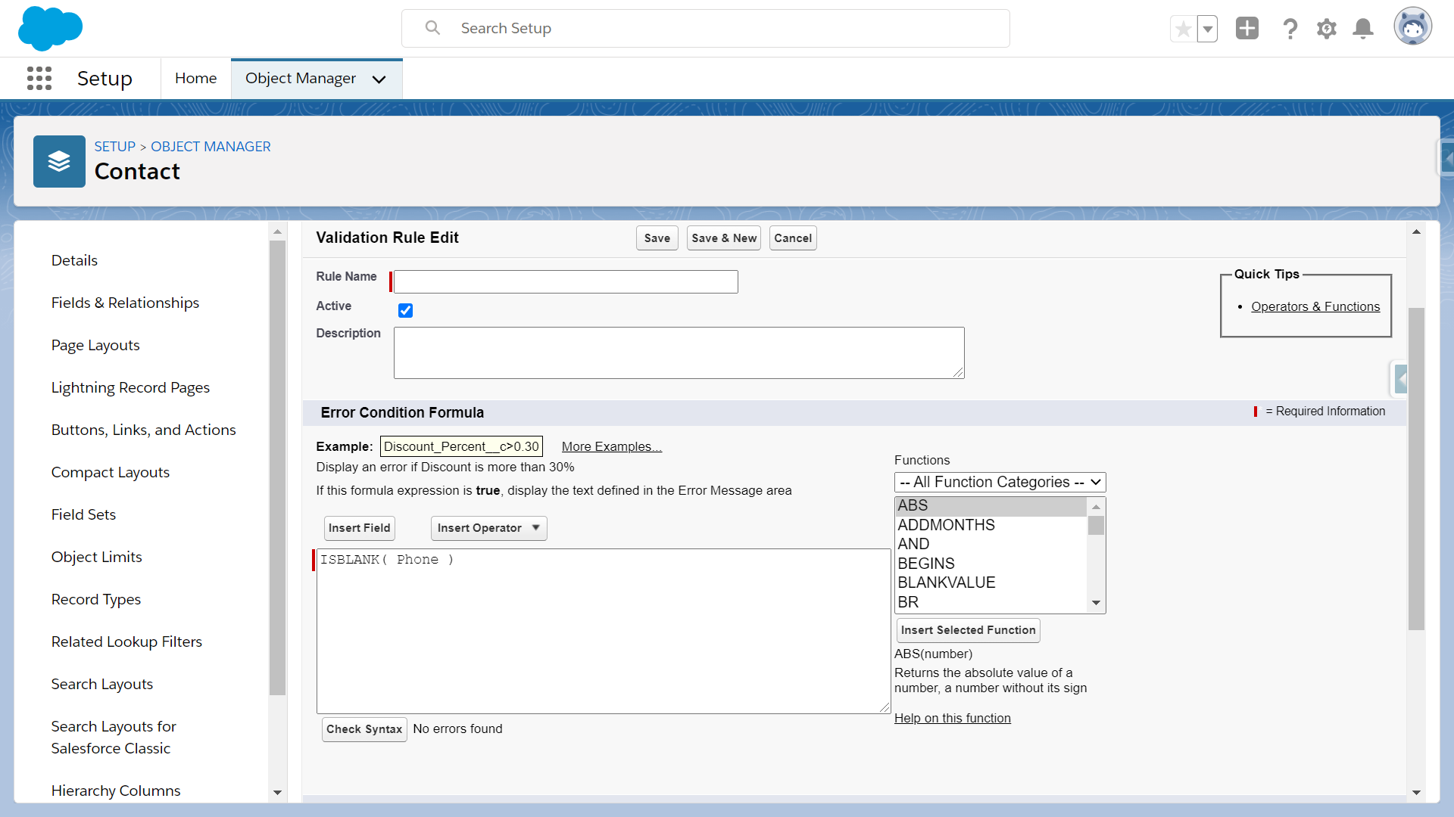Open Lightning Record Pages sidebar item
1454x817 pixels.
(130, 387)
